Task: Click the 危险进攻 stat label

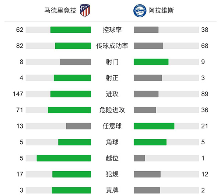Action: point(112,110)
